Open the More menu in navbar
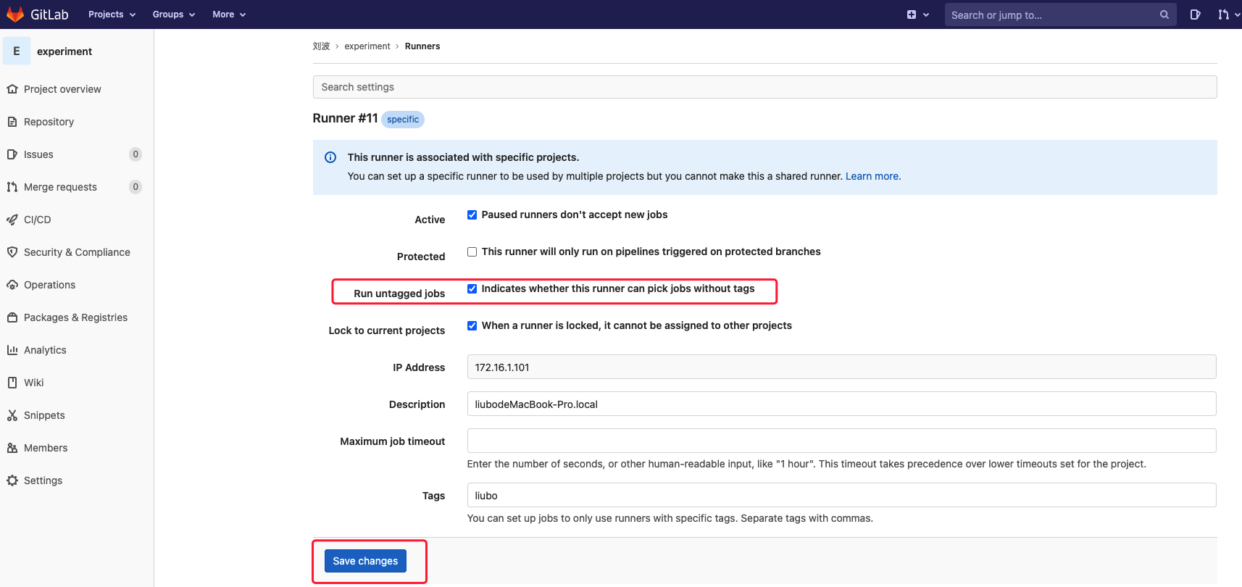Screen dimensions: 1242x587 pyautogui.click(x=229, y=14)
